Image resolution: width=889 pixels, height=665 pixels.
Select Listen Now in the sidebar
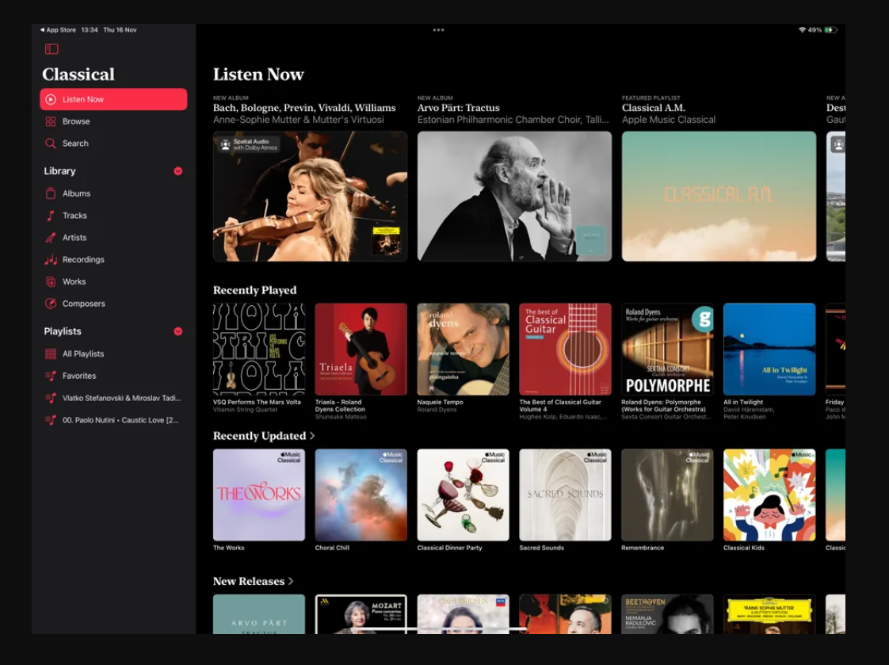pos(113,99)
